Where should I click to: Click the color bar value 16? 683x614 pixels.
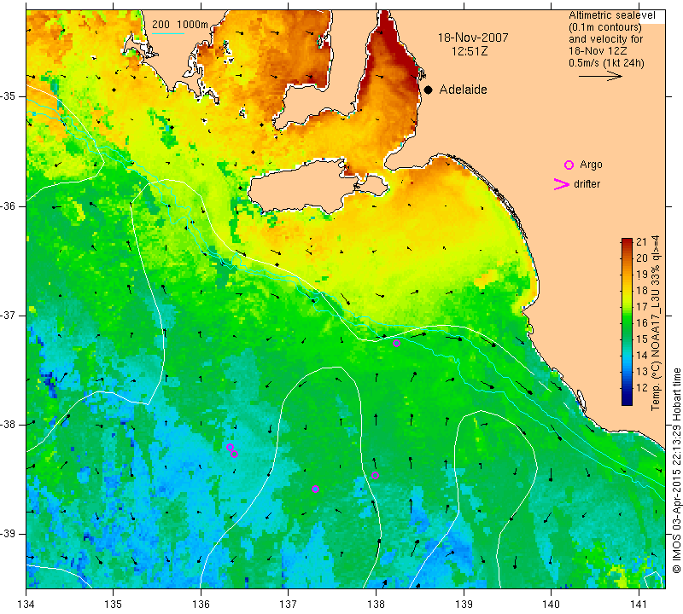[x=642, y=323]
